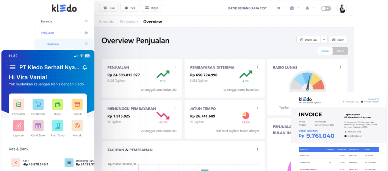The image size is (388, 171).
Task: Open Produk box icon in mobile app
Action: (x=77, y=104)
